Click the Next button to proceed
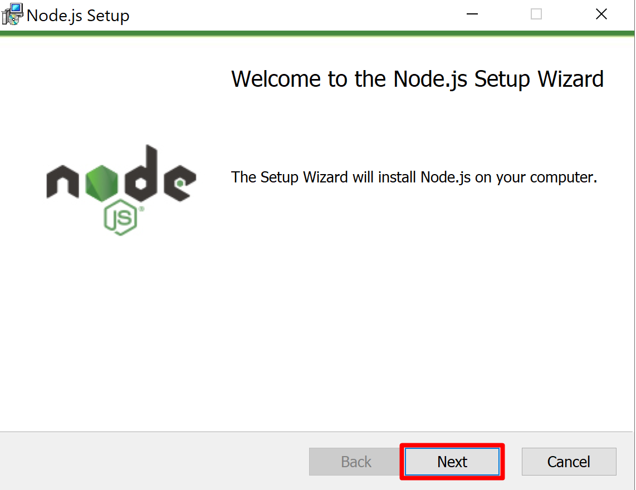 click(x=452, y=462)
